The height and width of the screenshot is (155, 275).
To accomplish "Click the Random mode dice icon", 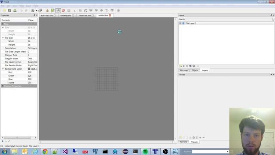I will click(40, 10).
